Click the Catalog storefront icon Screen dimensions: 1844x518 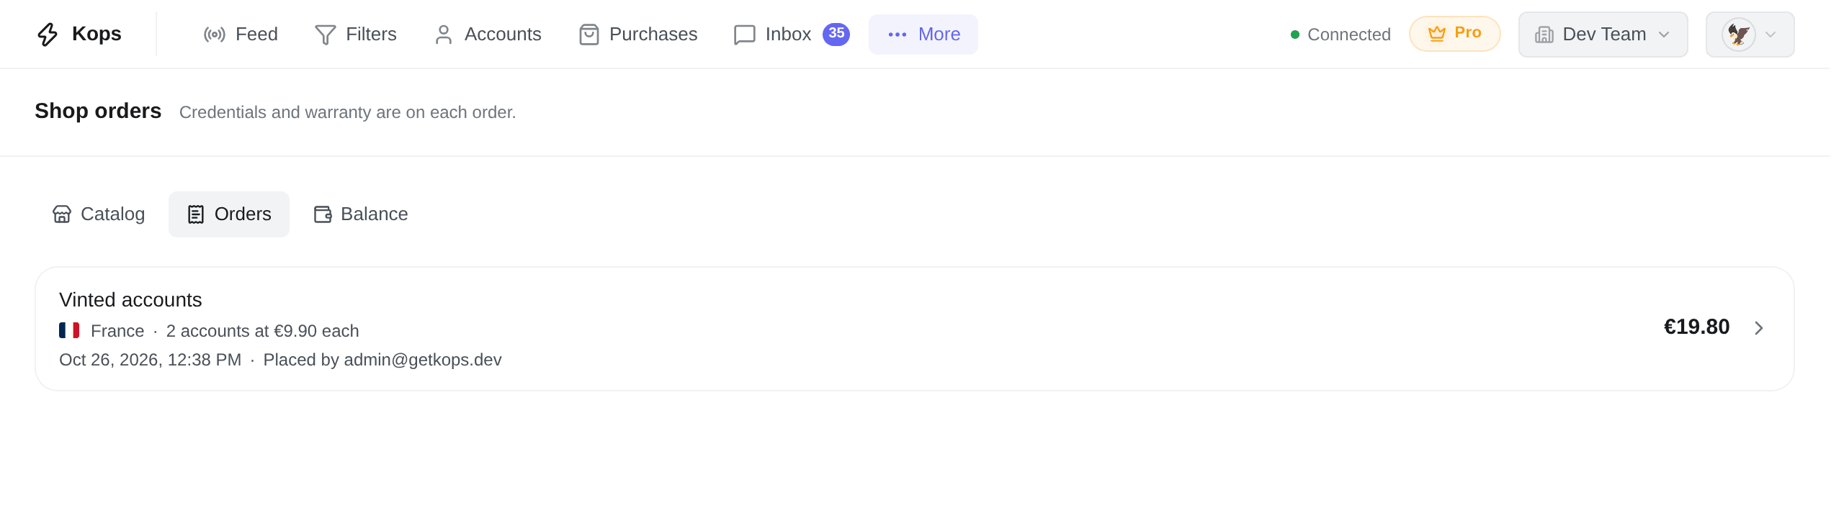click(62, 214)
